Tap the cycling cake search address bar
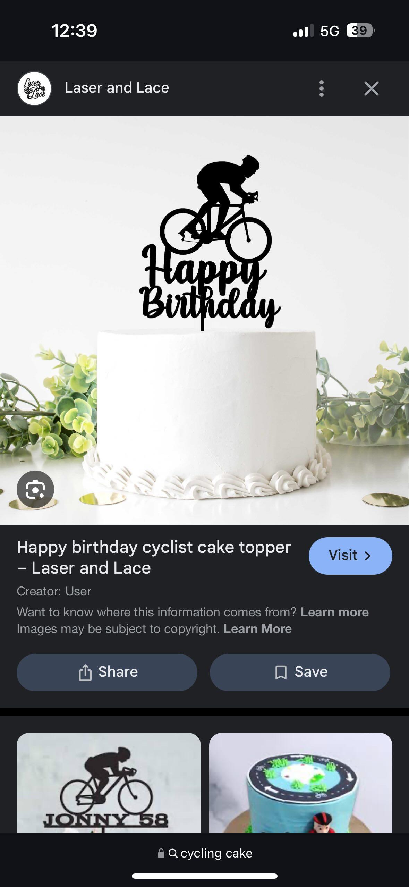This screenshot has height=887, width=409. (205, 853)
